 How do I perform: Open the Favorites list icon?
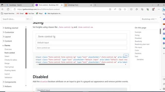tap(137, 9)
